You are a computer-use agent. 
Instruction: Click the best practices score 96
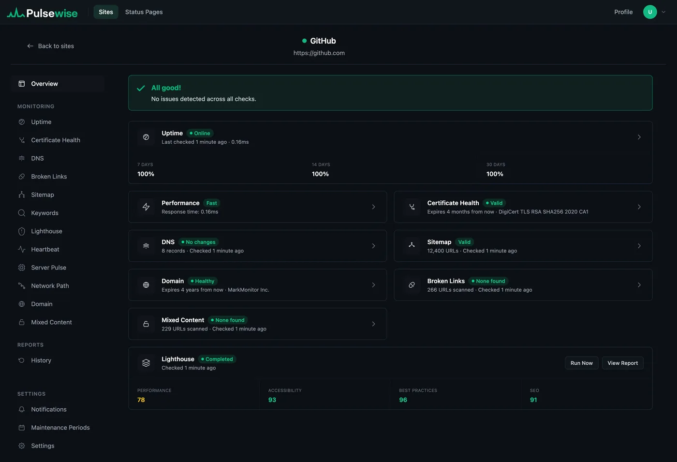pos(403,400)
